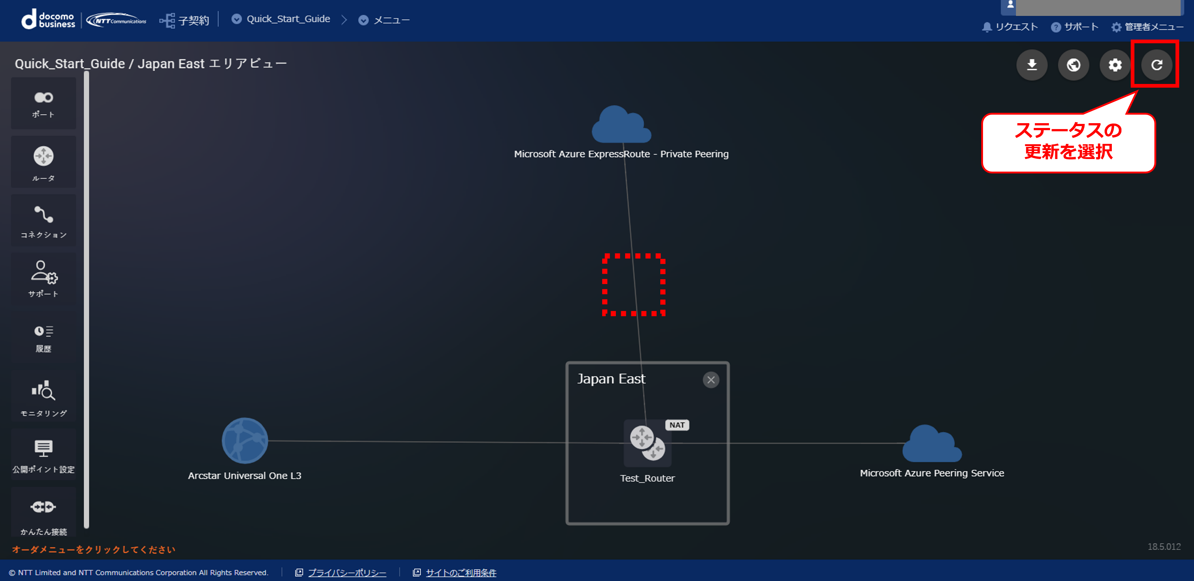Open the コネクション sidebar menu
The height and width of the screenshot is (581, 1194).
point(44,220)
